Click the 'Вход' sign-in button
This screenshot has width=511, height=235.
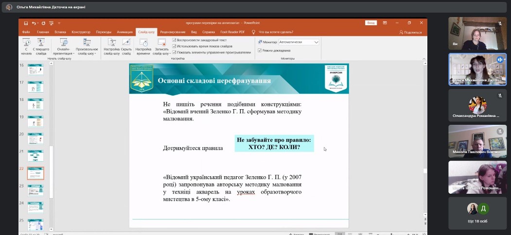371,23
